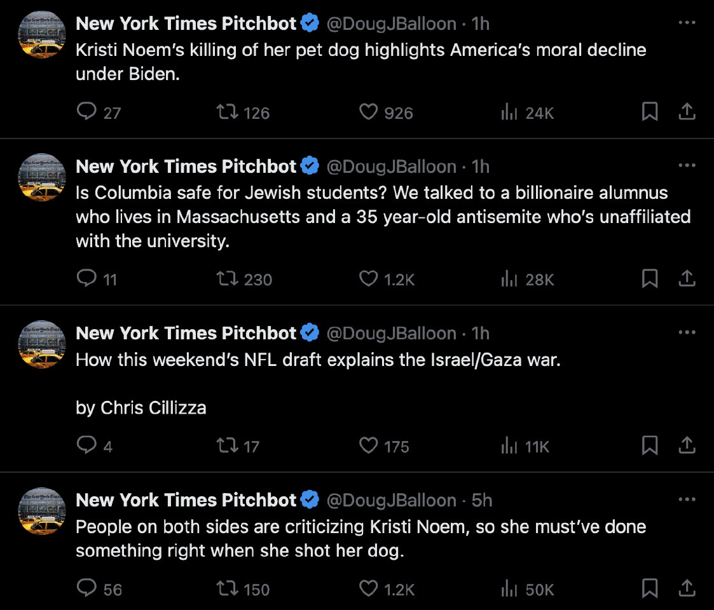Screen dimensions: 714x610
Task: Like the NFL draft Israel/Gaza tweet
Action: tap(369, 446)
